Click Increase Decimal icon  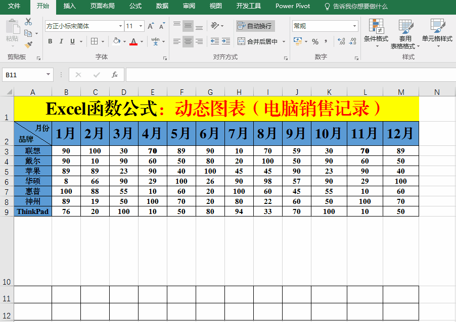[341, 41]
